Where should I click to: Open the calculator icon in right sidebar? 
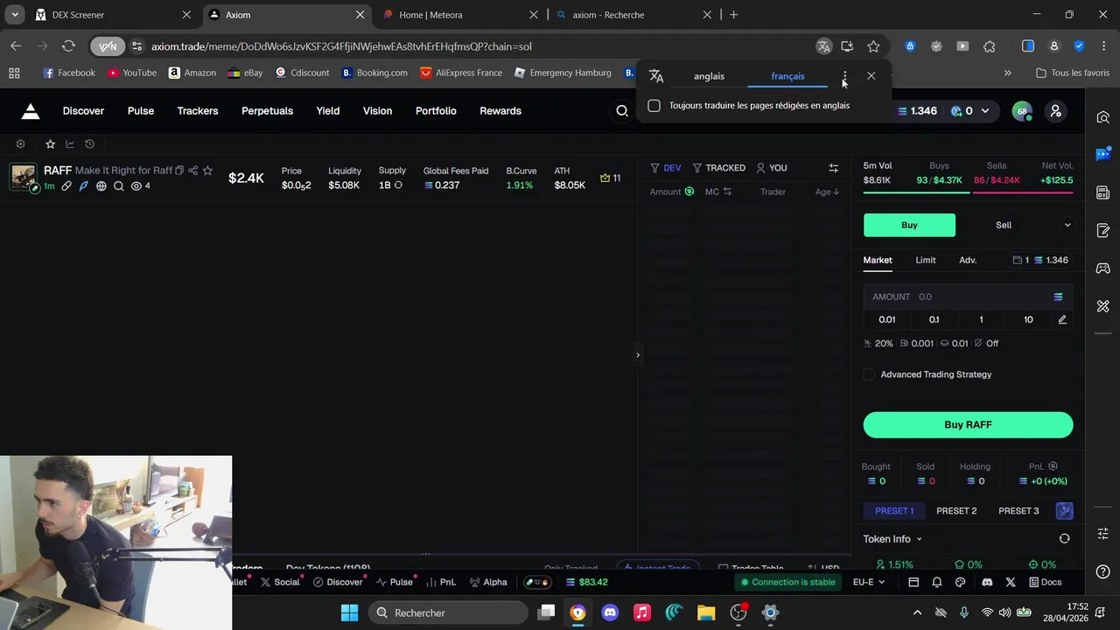[x=1102, y=192]
